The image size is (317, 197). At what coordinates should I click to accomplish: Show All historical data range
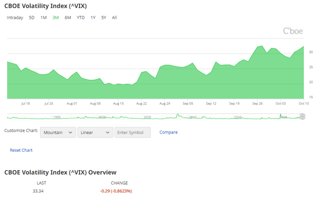[x=114, y=18]
